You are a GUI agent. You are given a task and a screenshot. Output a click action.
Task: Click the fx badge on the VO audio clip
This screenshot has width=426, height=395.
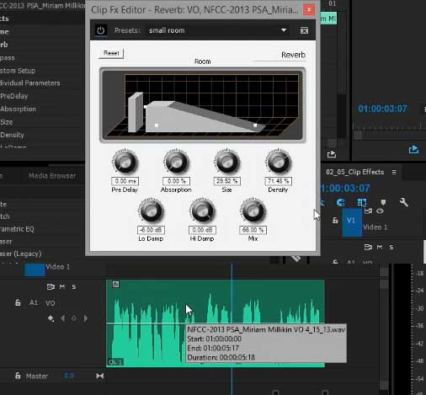click(x=115, y=285)
